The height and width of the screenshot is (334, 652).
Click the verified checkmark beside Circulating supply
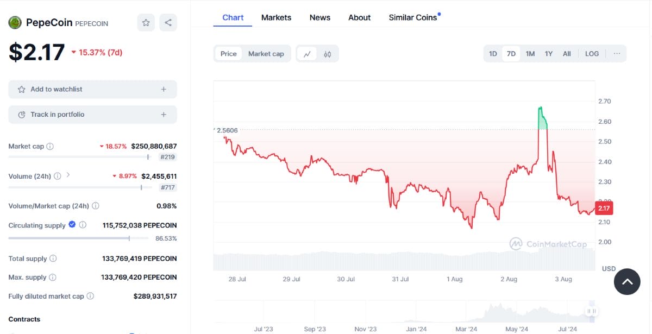(72, 225)
